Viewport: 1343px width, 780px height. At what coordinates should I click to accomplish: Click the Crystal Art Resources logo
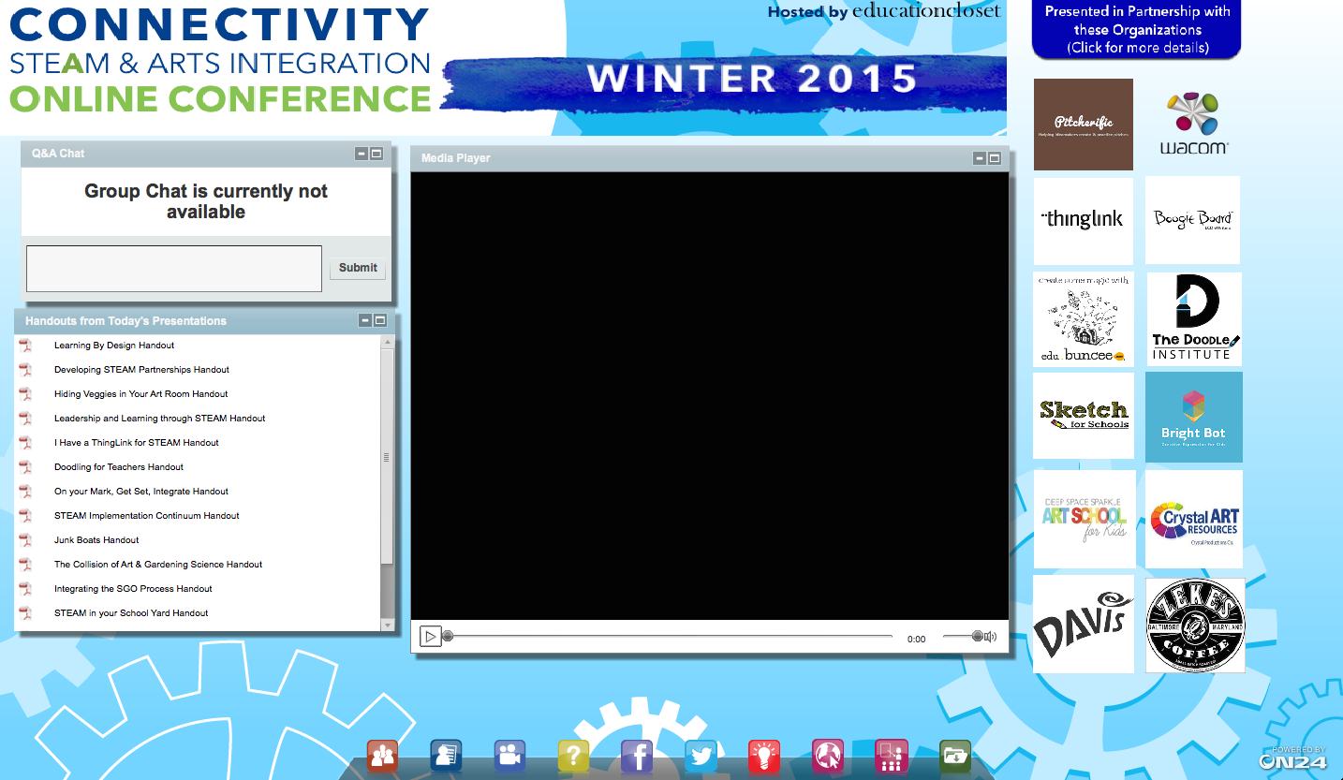click(x=1194, y=519)
